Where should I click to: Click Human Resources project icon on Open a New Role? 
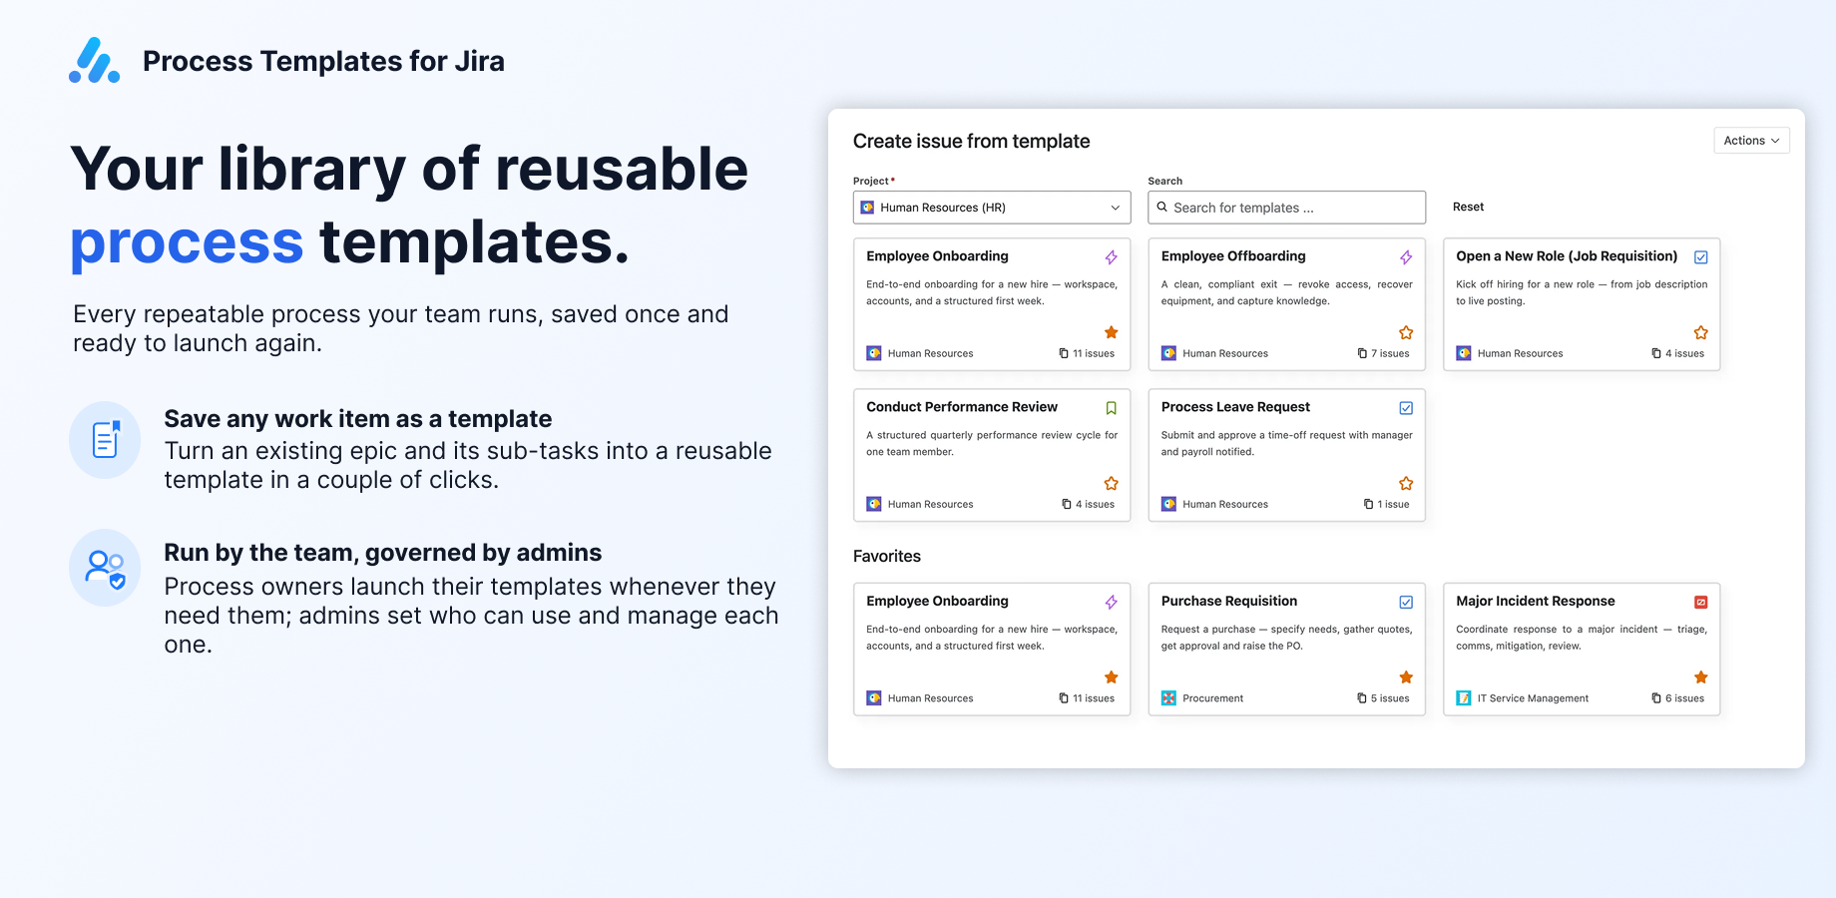pos(1464,353)
